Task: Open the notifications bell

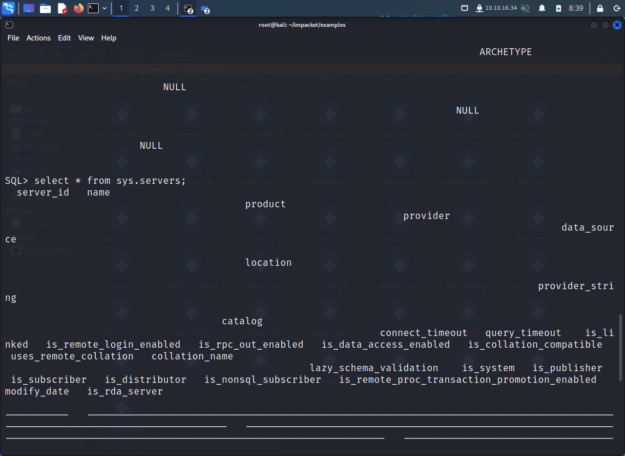Action: point(542,8)
